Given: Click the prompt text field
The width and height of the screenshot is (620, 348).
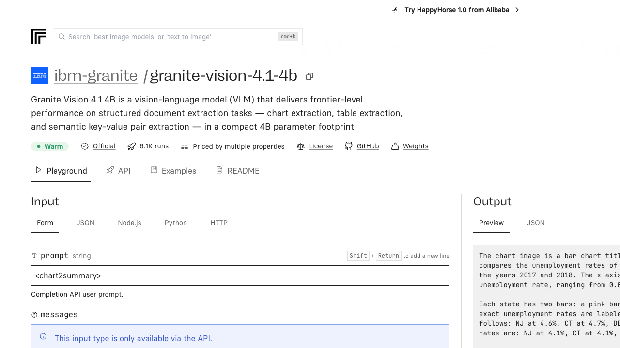Looking at the screenshot, I should pyautogui.click(x=240, y=275).
